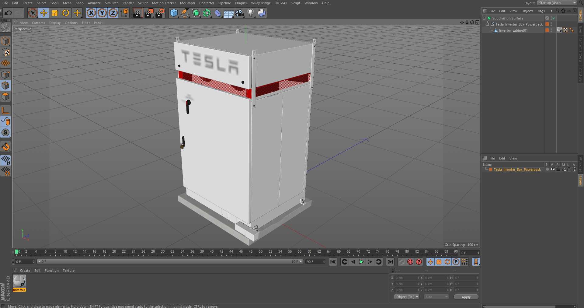Click the coordinate system icon
This screenshot has height=308, width=584.
pyautogui.click(x=124, y=13)
